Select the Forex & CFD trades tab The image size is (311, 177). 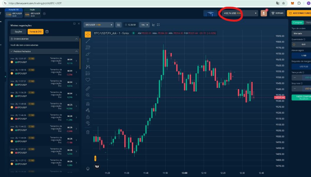click(35, 32)
